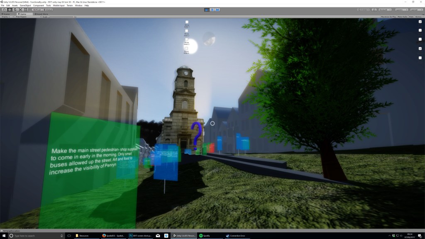
Task: Pause the game preview
Action: point(212,9)
